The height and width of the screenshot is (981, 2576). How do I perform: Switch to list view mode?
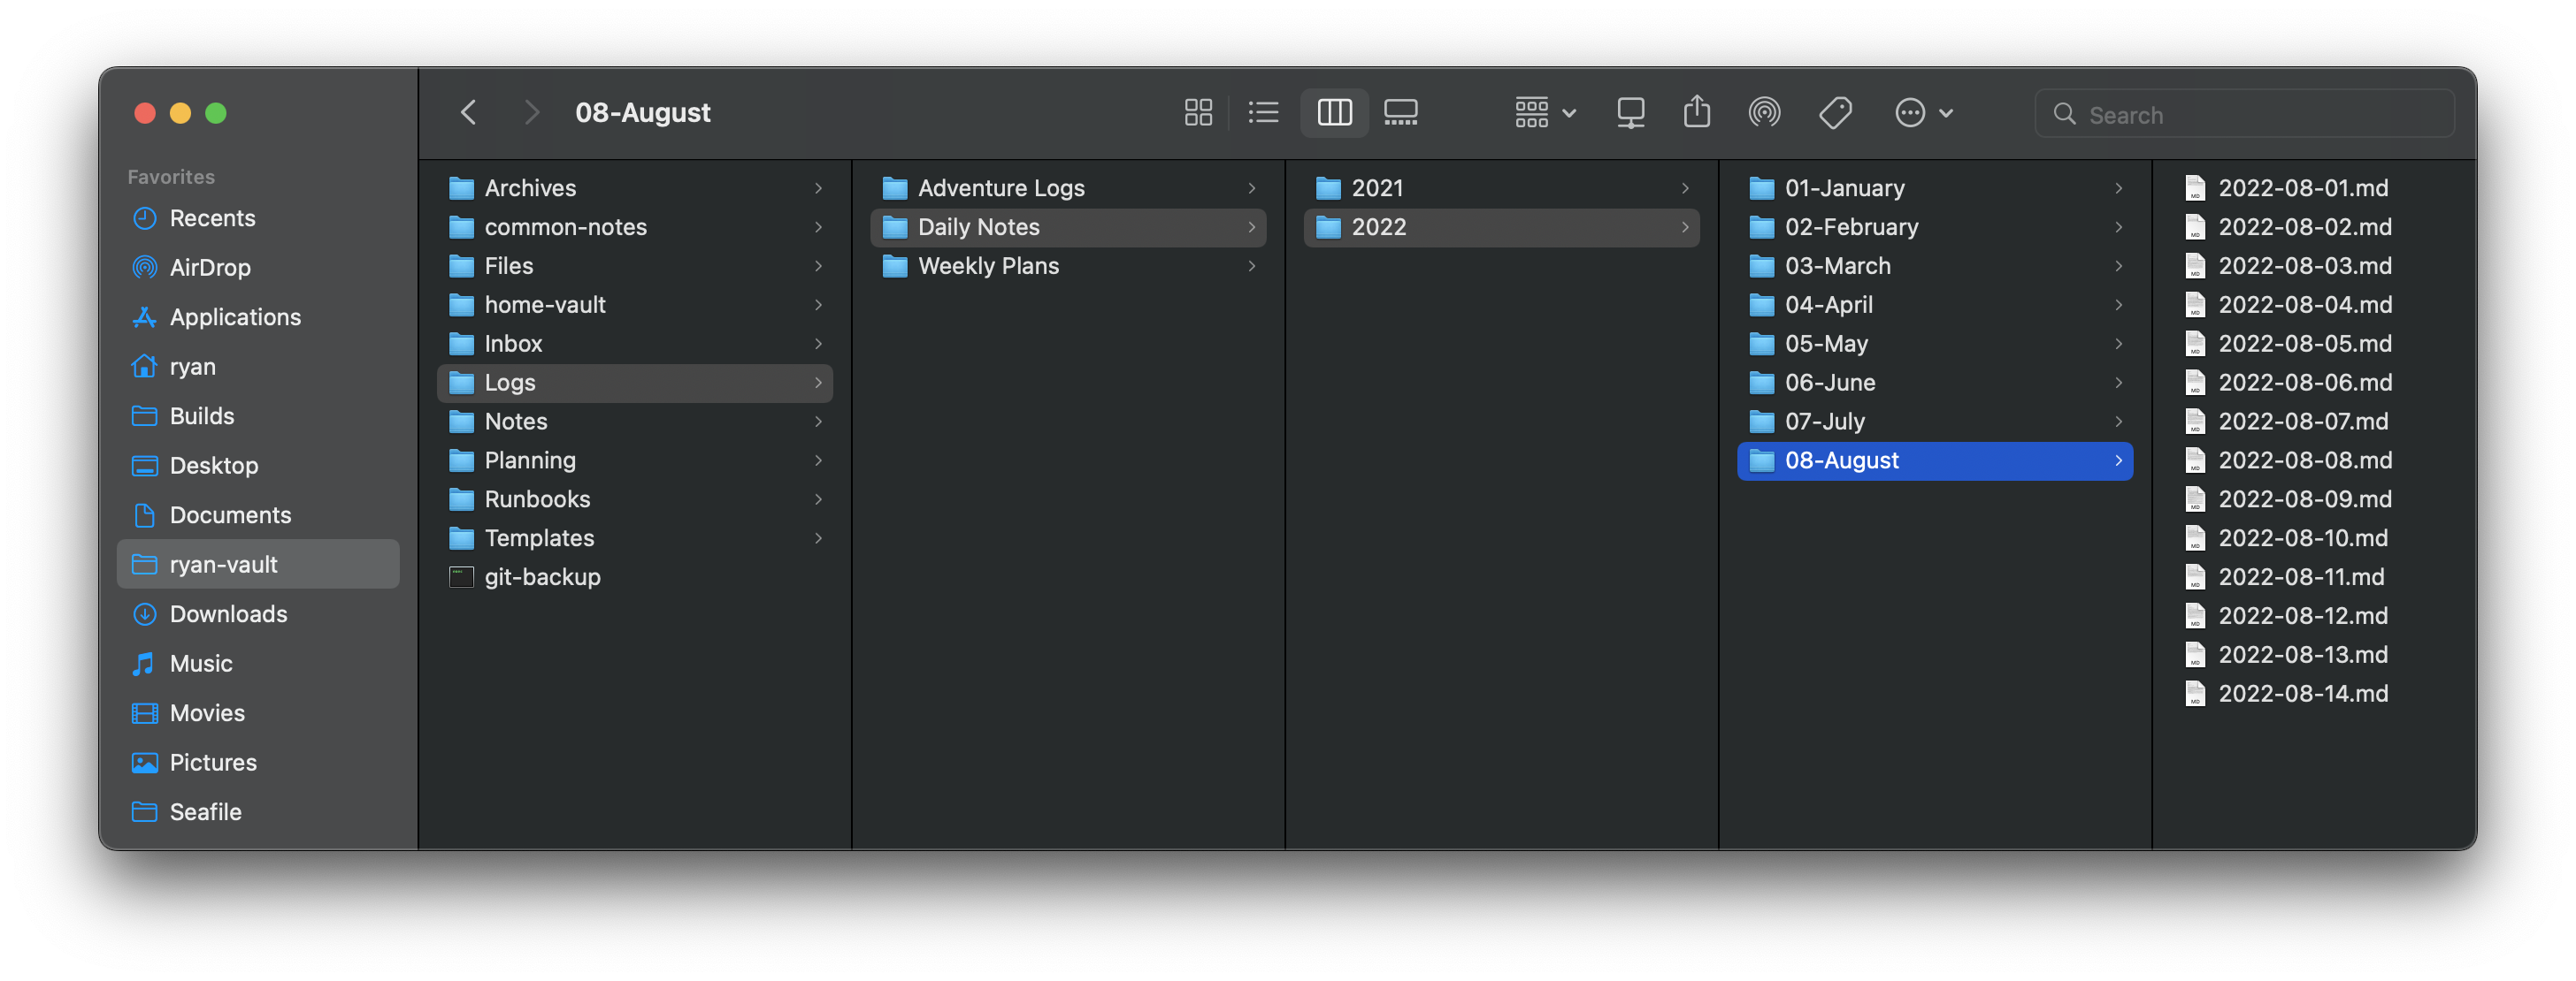(x=1263, y=113)
